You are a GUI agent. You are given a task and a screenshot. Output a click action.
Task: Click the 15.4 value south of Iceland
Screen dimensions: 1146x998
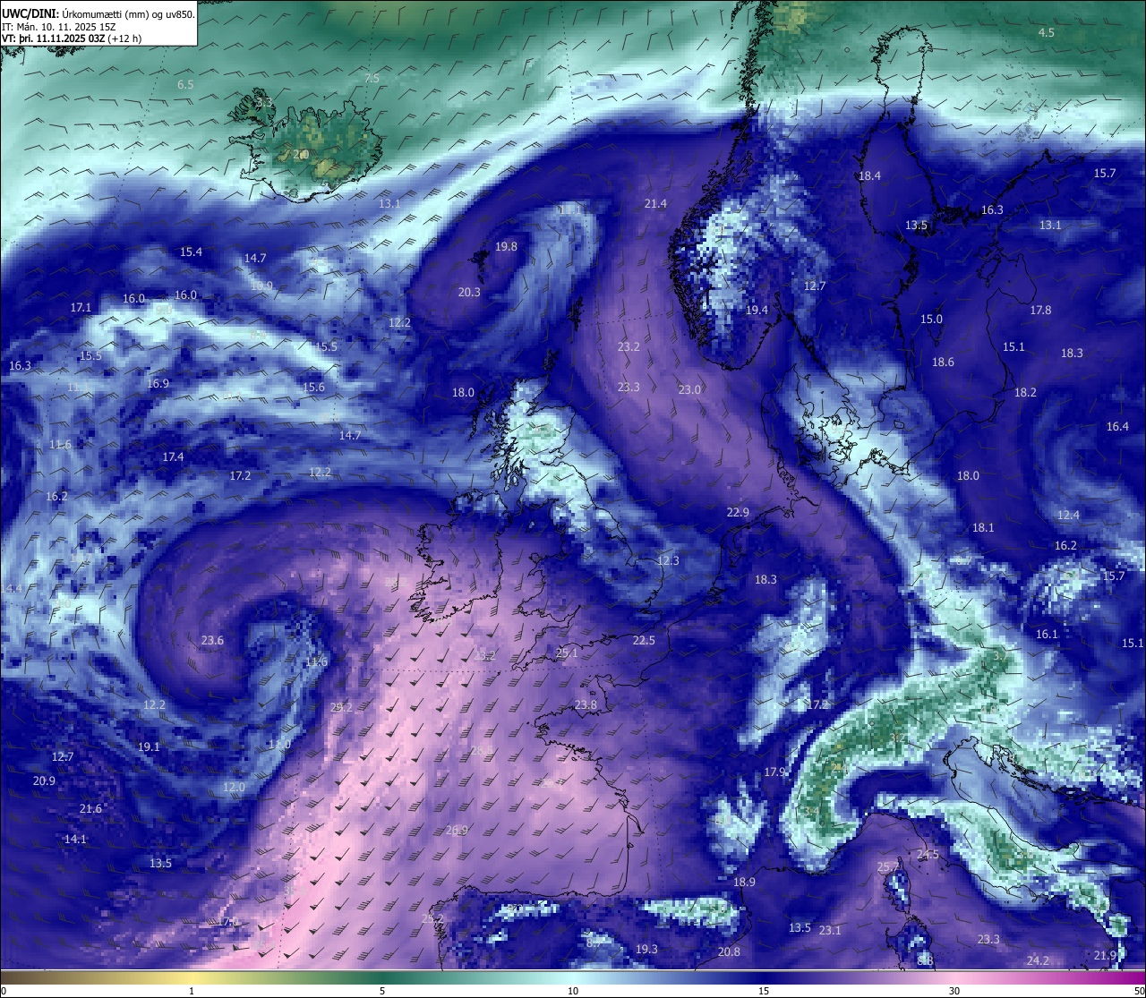[191, 252]
